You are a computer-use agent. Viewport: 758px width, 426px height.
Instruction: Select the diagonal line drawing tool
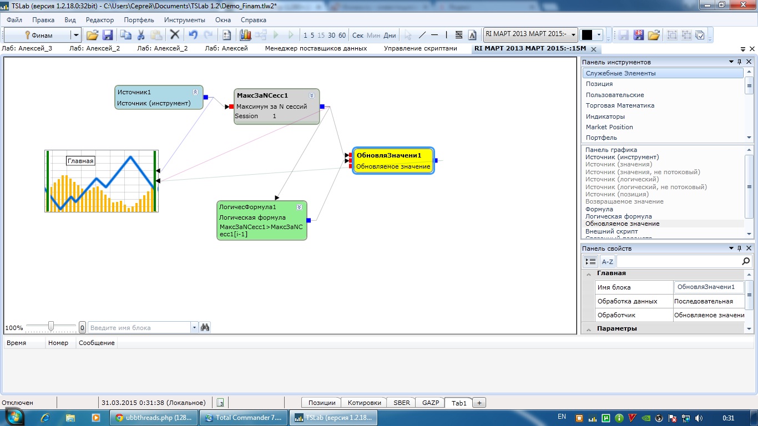[x=422, y=35]
